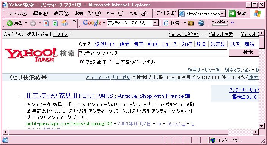The height and width of the screenshot is (145, 267).
Task: Open キャッシュ link of first result
Action: coord(176,124)
